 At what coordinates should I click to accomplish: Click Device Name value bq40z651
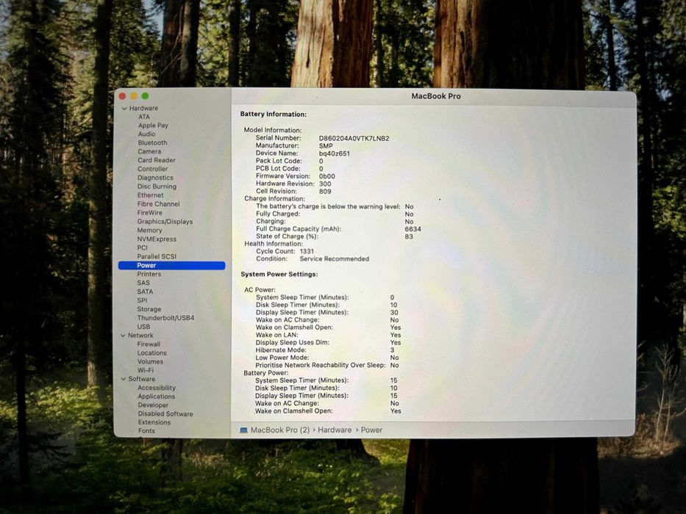[x=335, y=154]
